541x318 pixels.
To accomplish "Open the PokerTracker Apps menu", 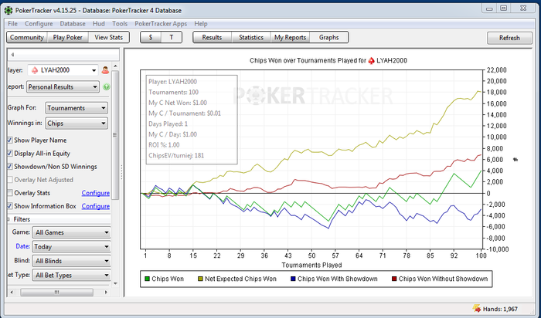I will pyautogui.click(x=161, y=24).
